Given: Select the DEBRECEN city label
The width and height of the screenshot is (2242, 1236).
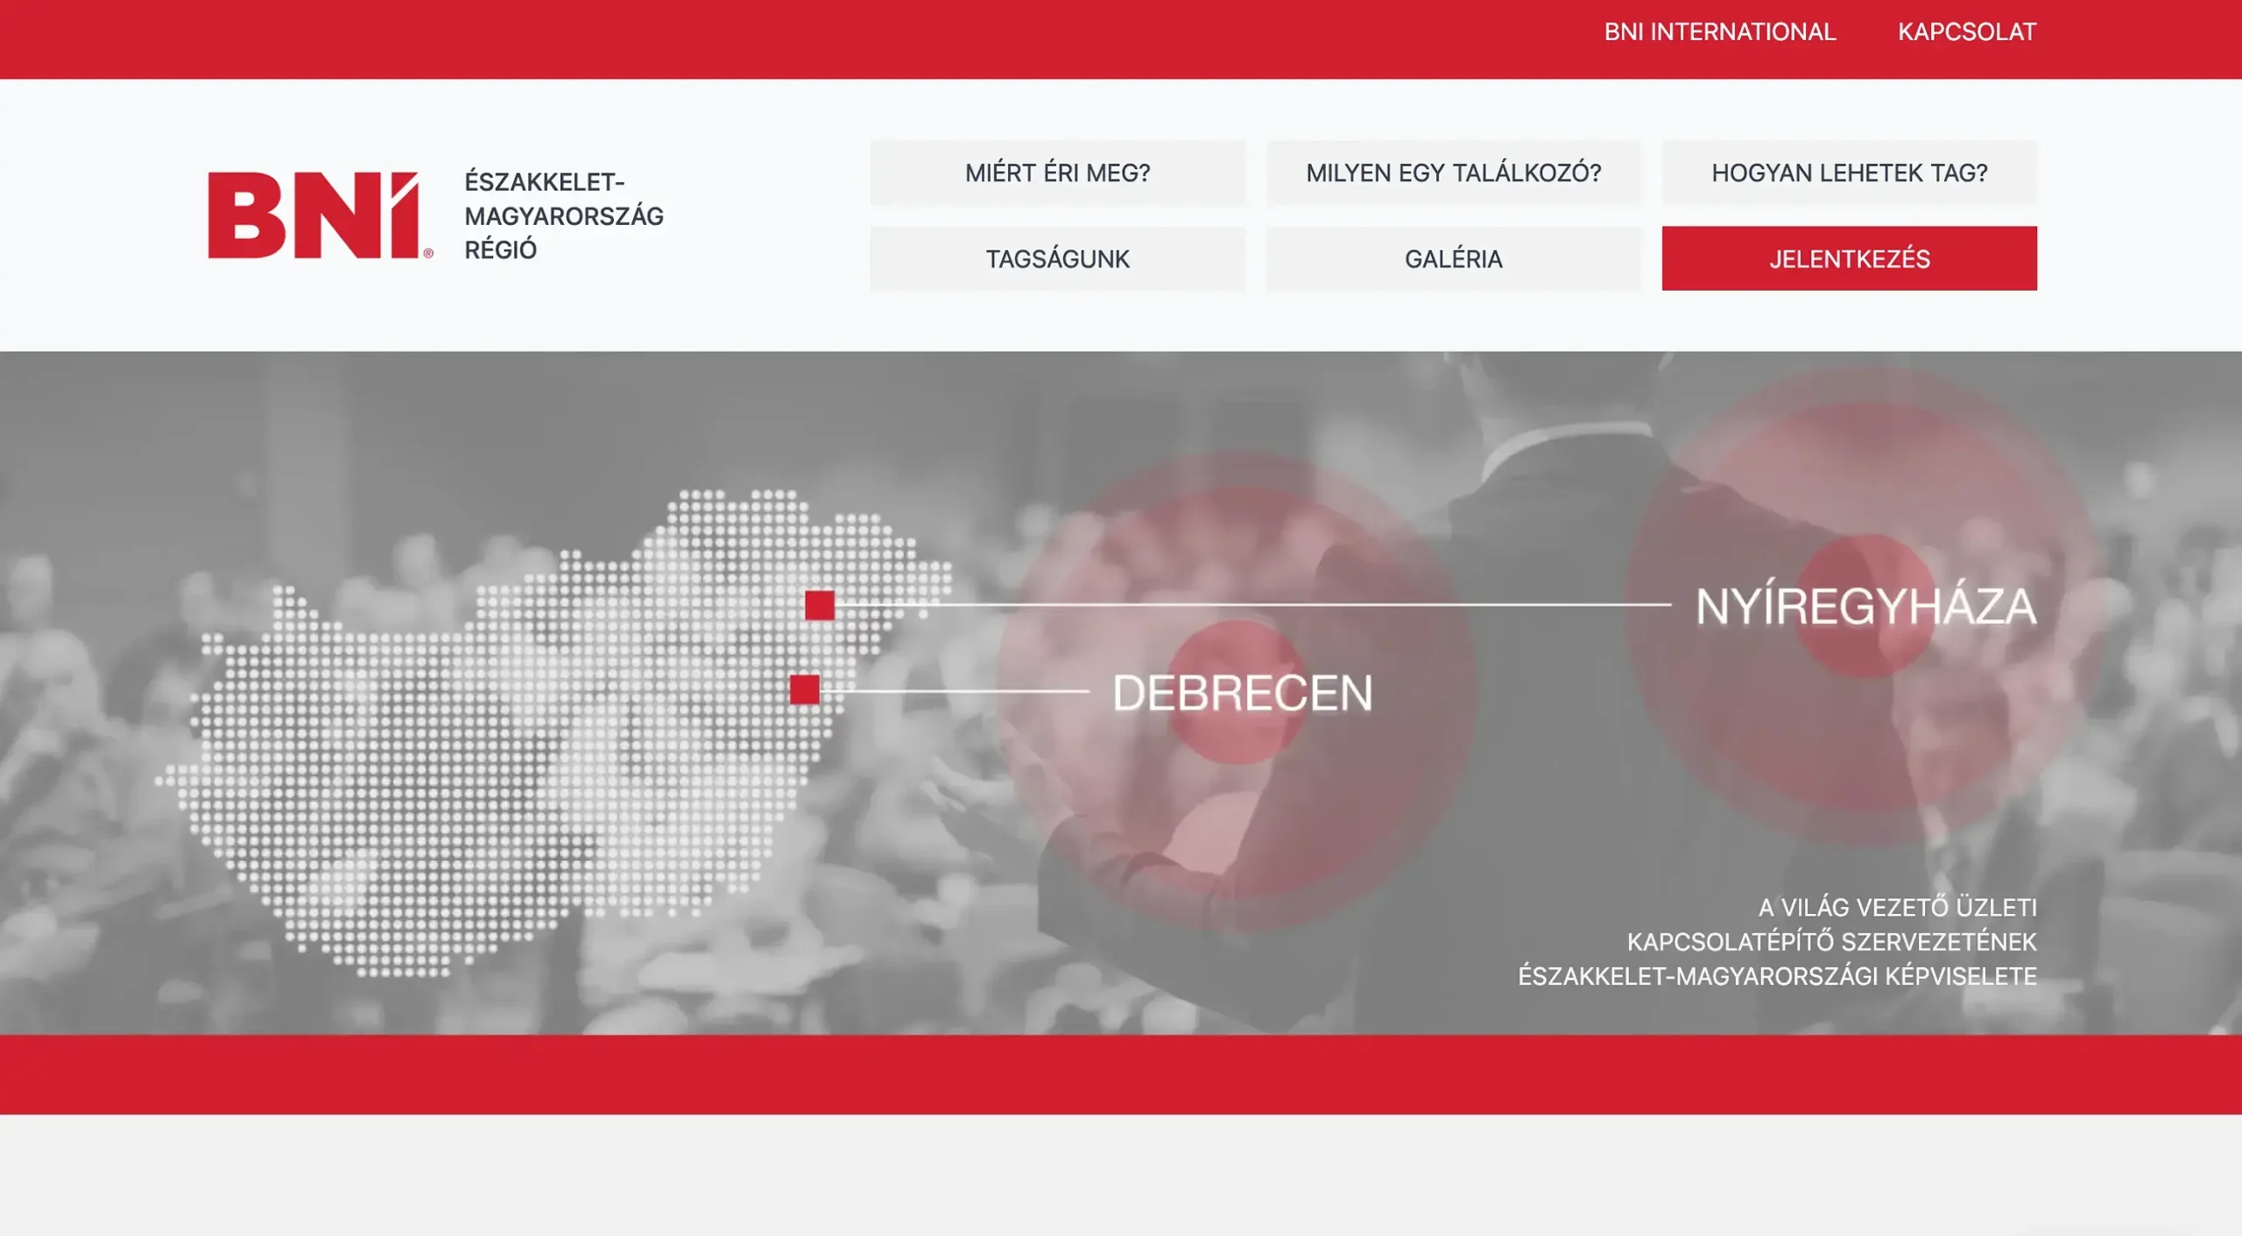Looking at the screenshot, I should click(x=1242, y=693).
